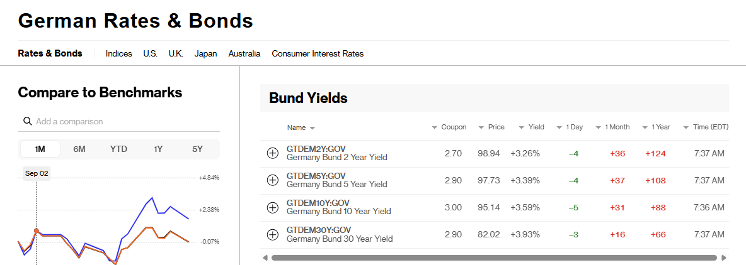Click plus icon beside Germany Bund 30 Year
Screen dimensions: 746x265
(x=273, y=234)
